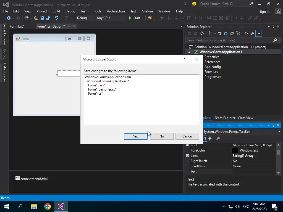Screen dimensions: 283x212
Task: Open Windows search from the taskbar
Action: click(x=20, y=206)
